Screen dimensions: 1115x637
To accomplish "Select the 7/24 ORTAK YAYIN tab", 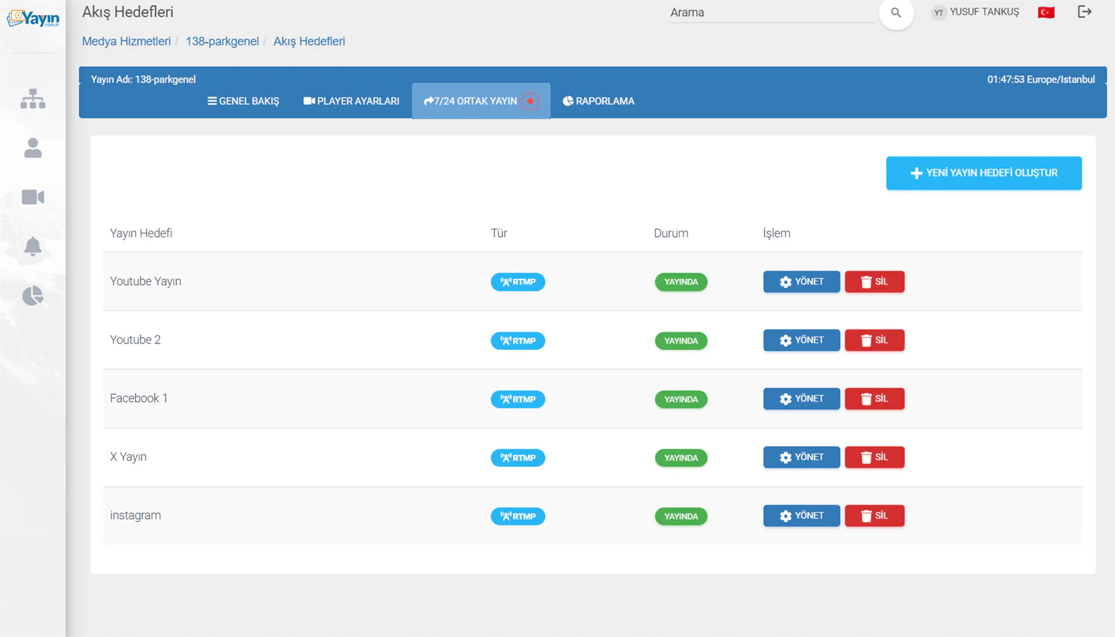I will 481,101.
